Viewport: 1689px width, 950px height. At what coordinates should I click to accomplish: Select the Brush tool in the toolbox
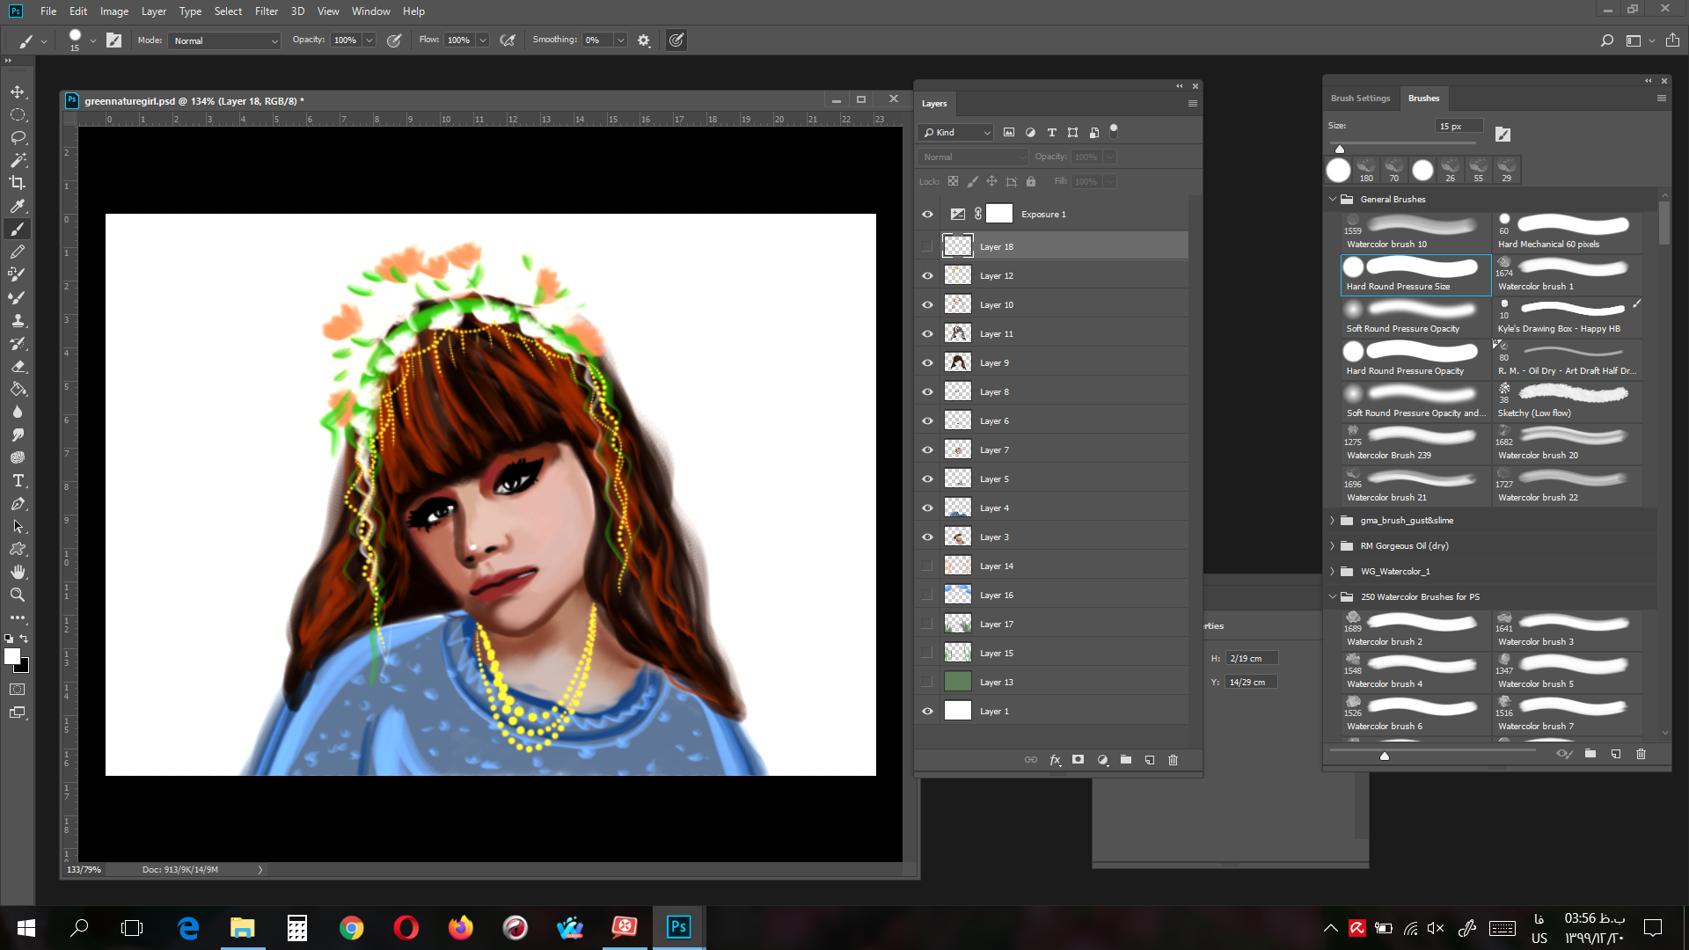pos(18,229)
